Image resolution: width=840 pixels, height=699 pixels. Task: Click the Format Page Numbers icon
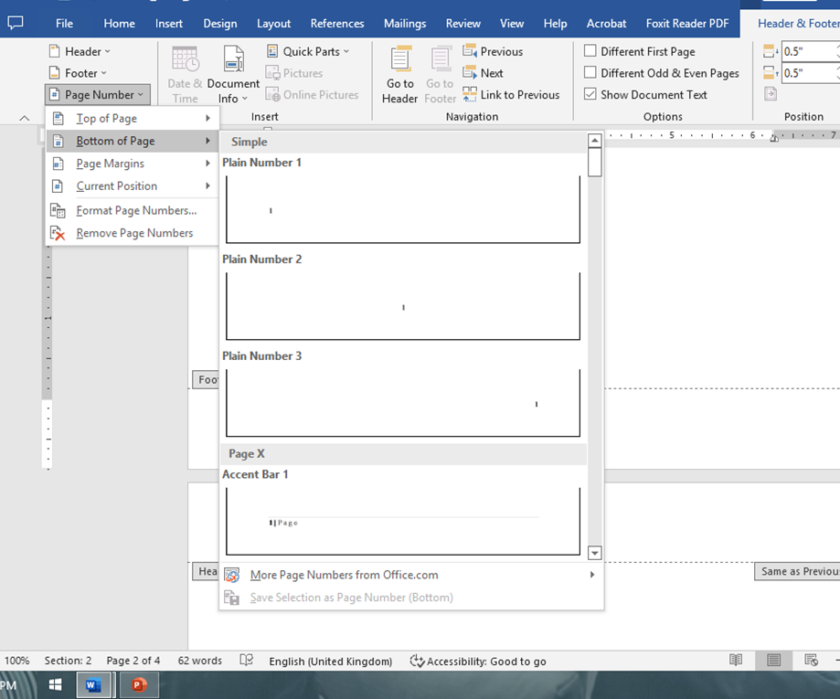coord(58,210)
